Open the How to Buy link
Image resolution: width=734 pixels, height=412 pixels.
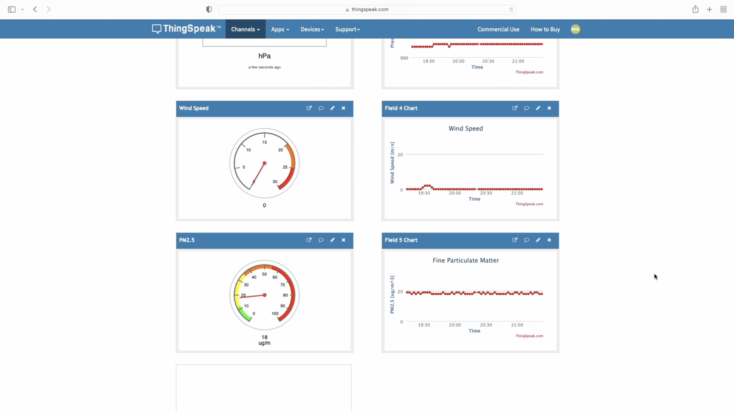click(x=545, y=29)
